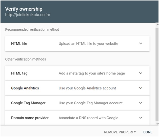
Task: Click the joinlickolkata.co.in URL in header
Action: pyautogui.click(x=28, y=15)
